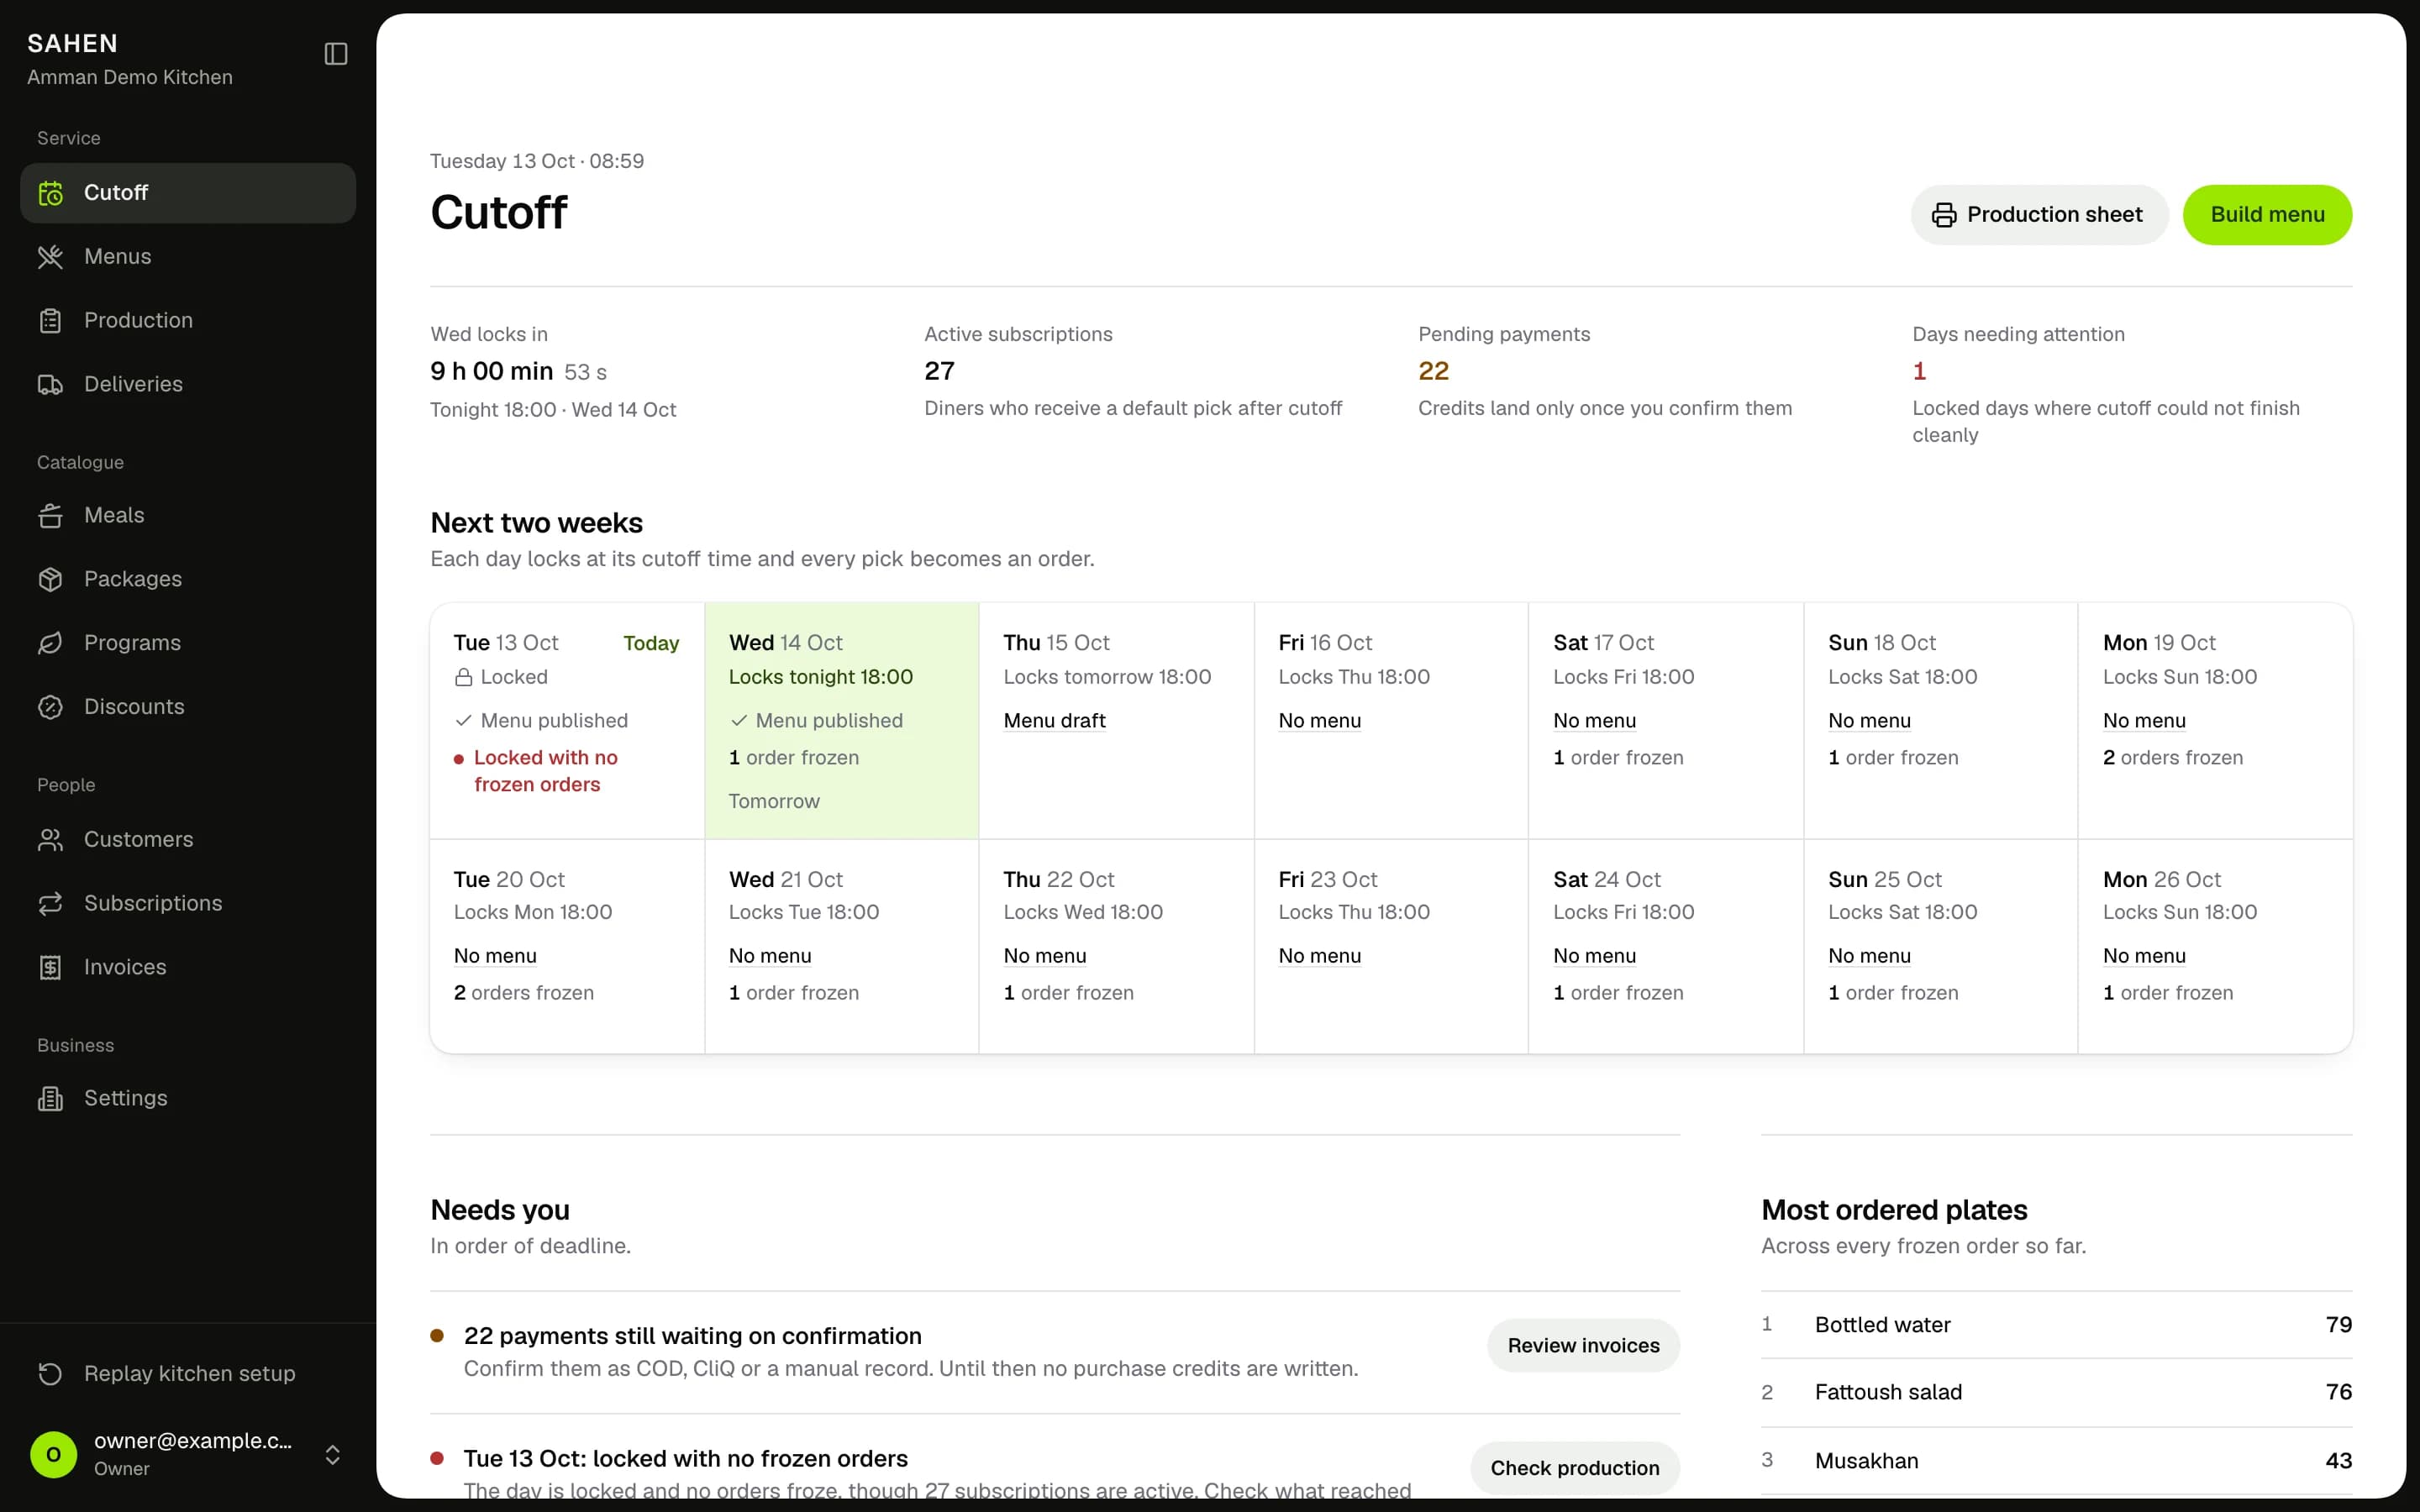Click 'Locked with no frozen orders' warning
The width and height of the screenshot is (2420, 1512).
[x=545, y=771]
